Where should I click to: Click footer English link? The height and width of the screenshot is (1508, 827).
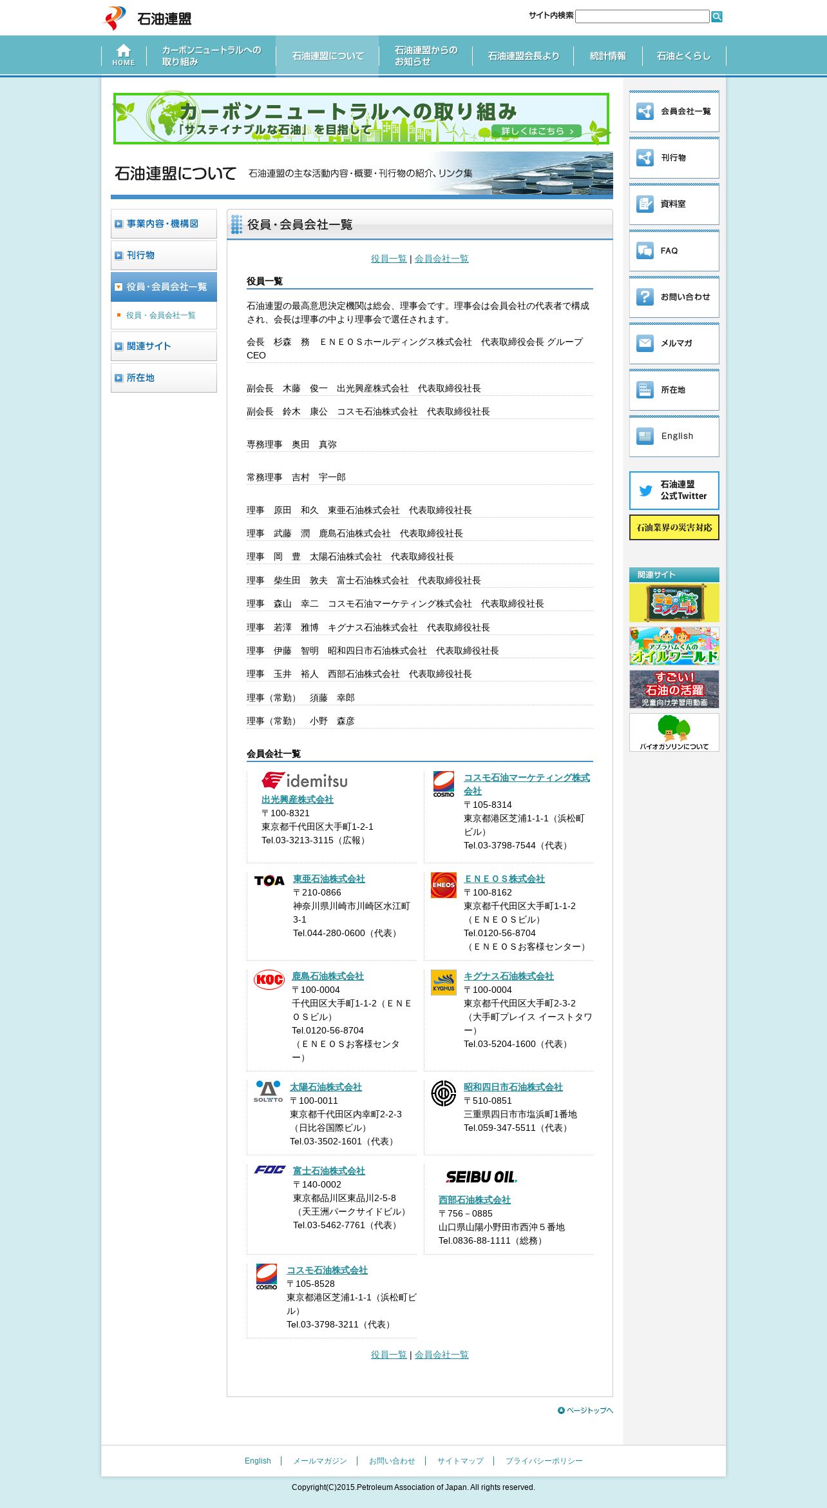click(x=258, y=1461)
